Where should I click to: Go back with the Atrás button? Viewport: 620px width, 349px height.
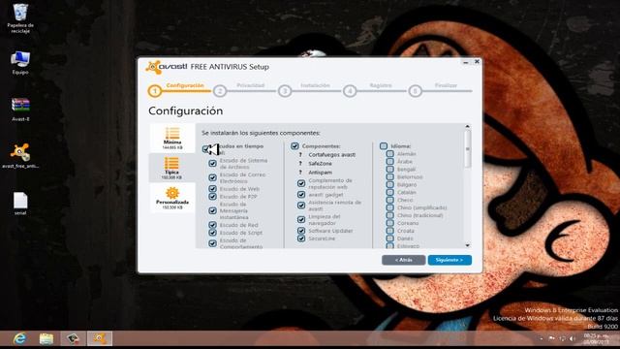(404, 260)
